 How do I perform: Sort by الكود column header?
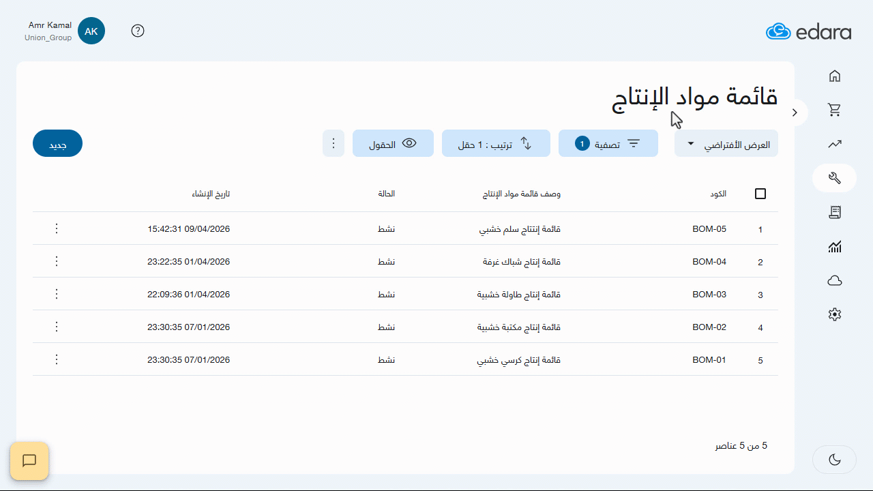718,194
